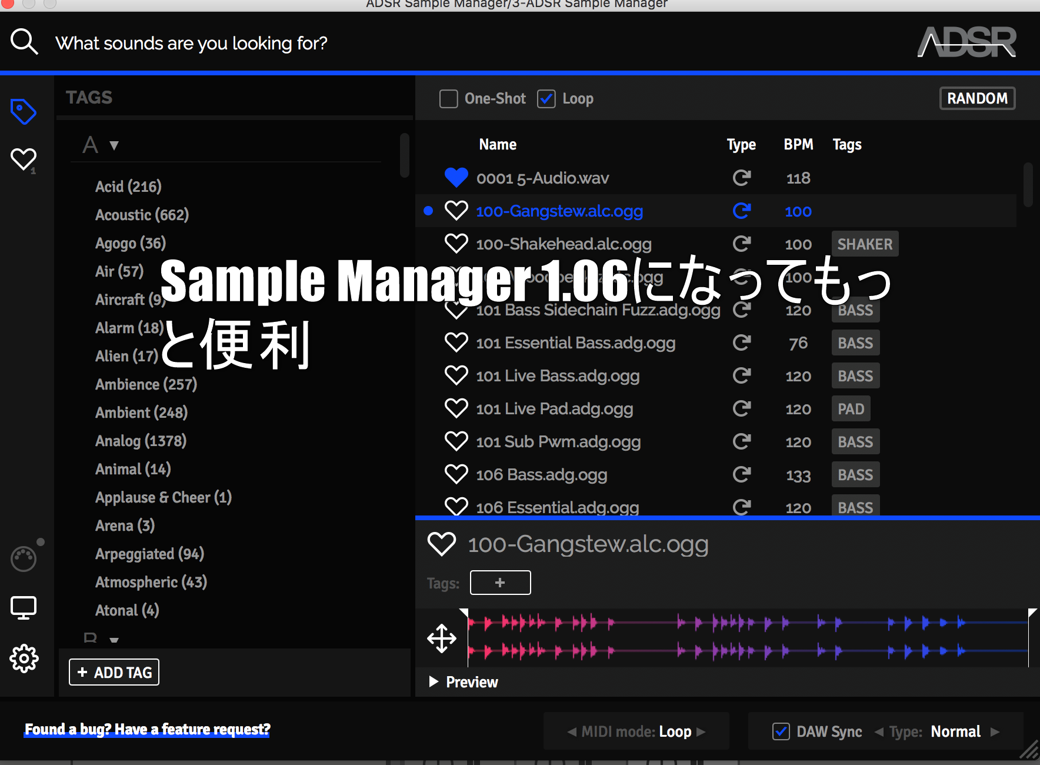Toggle the DAW Sync checkbox
The image size is (1040, 765).
pos(781,731)
